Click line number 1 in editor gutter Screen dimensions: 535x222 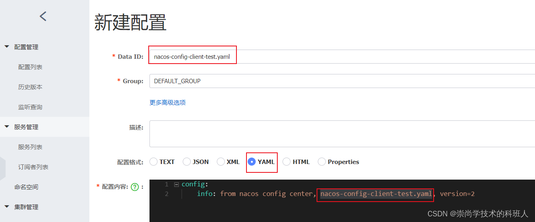(166, 184)
